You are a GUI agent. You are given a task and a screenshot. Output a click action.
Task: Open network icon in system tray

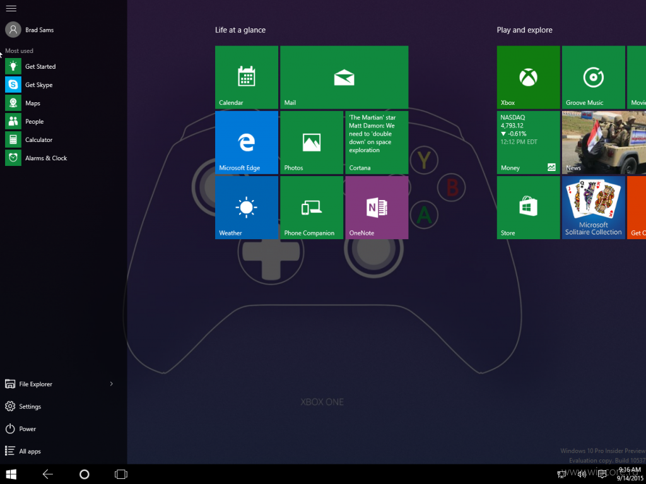[561, 475]
